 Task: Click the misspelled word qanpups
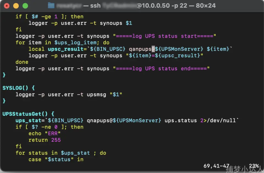click(140, 49)
